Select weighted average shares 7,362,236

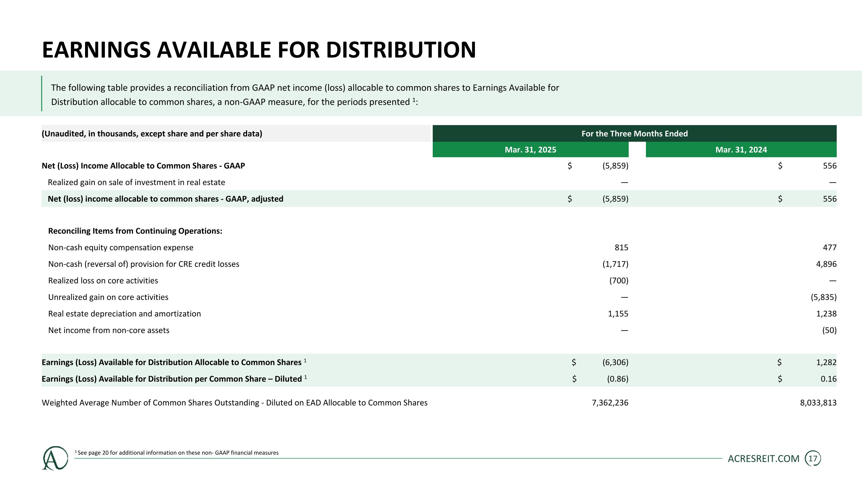click(x=610, y=403)
